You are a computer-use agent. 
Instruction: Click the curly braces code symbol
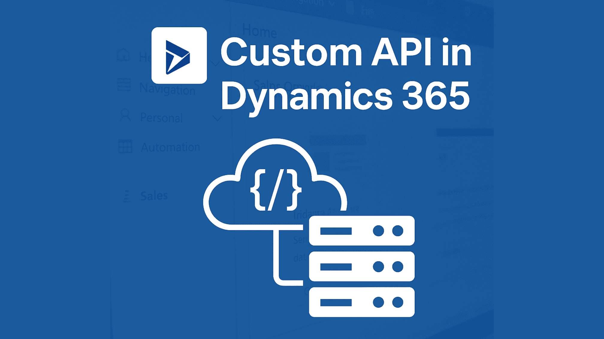(x=276, y=190)
